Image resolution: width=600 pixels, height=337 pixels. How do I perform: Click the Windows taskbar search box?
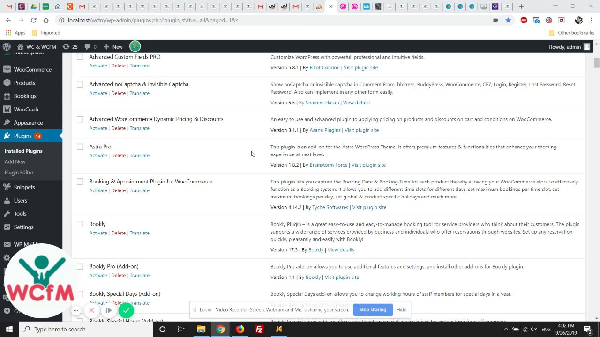[86, 329]
